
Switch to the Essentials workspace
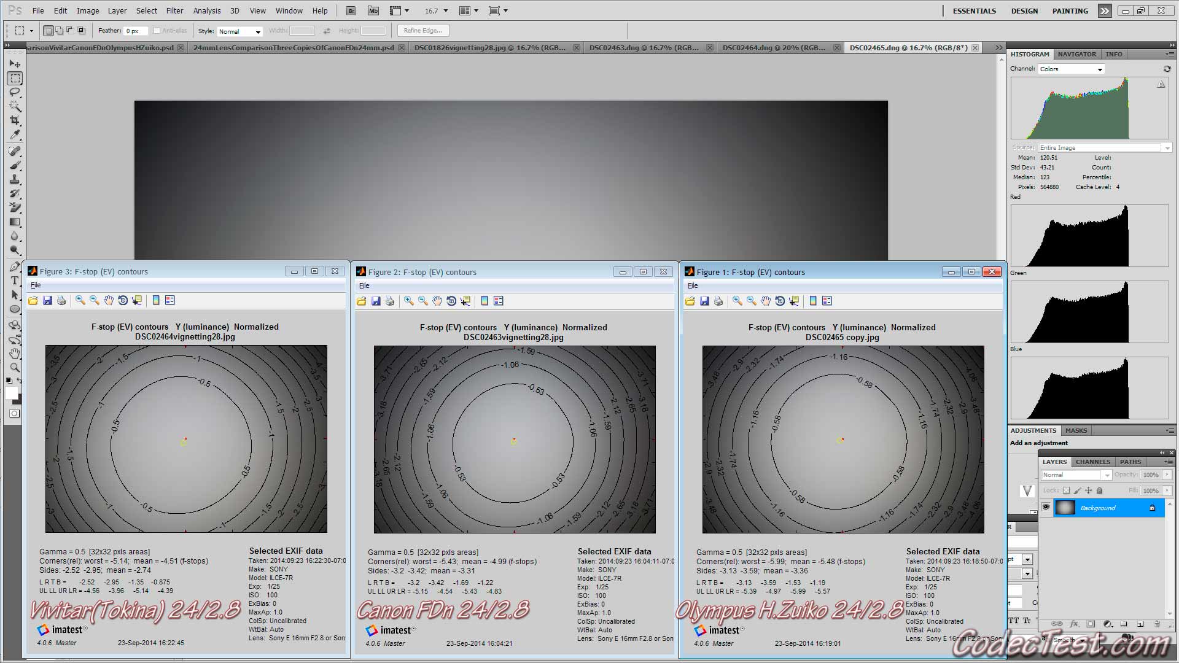974,10
